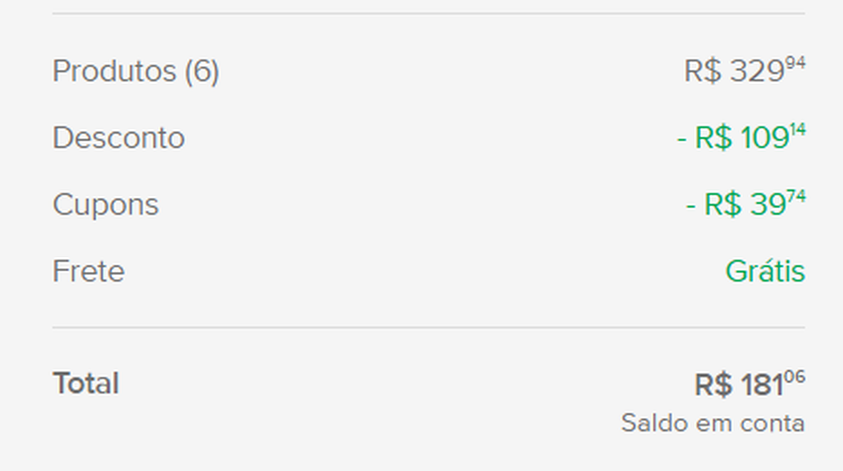The height and width of the screenshot is (471, 843).
Task: Click the superscript 94 cents on products
Action: tap(795, 63)
